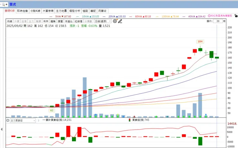Toggle the 本益比 overlay button
Screen dimensions: 238x148
(x=69, y=21)
